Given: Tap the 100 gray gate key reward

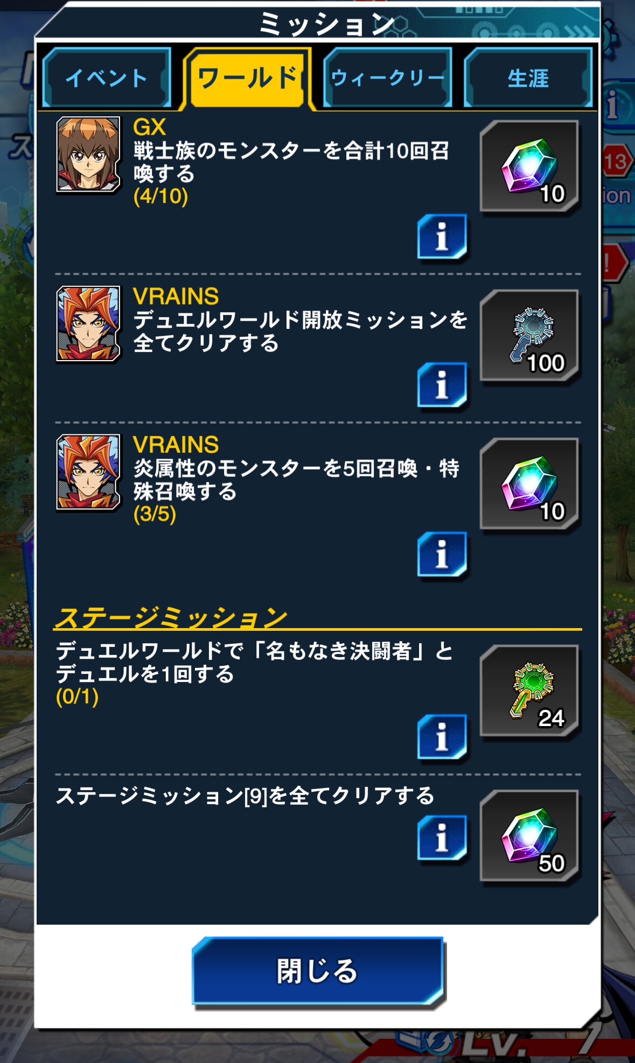Looking at the screenshot, I should pos(530,336).
